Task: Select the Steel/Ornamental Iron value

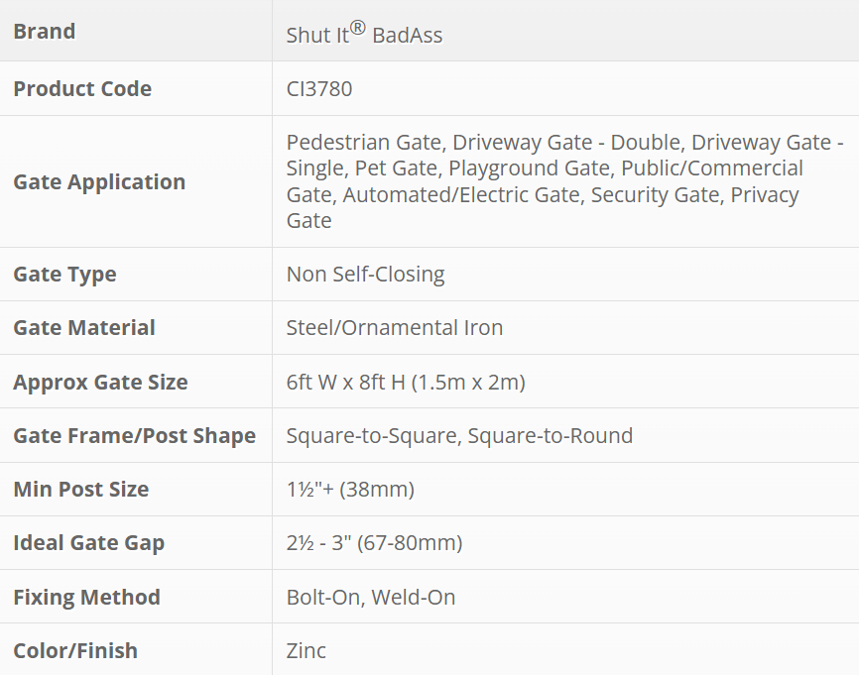Action: (395, 328)
